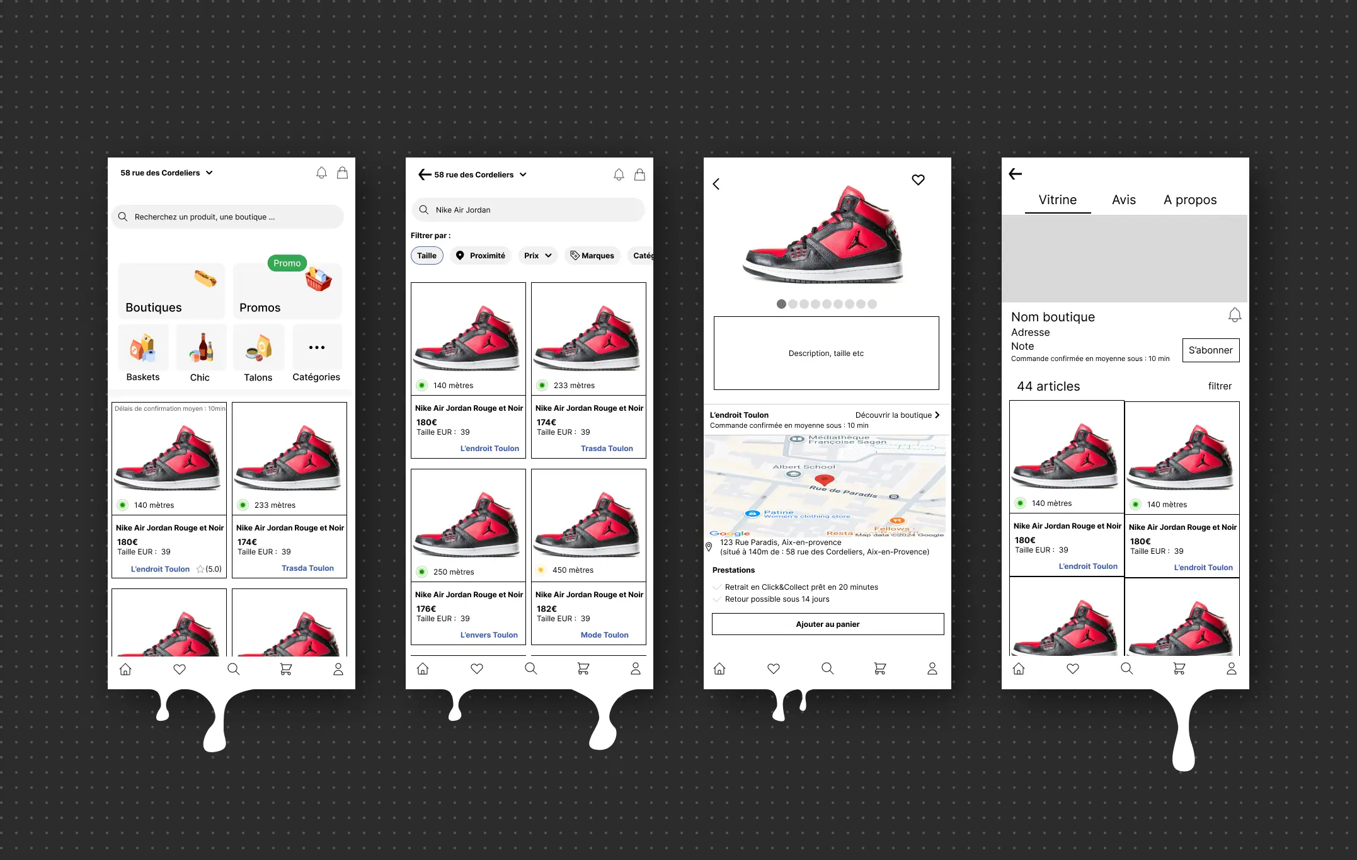Expand address dropdown on first home screen
1357x860 pixels.
[x=209, y=173]
